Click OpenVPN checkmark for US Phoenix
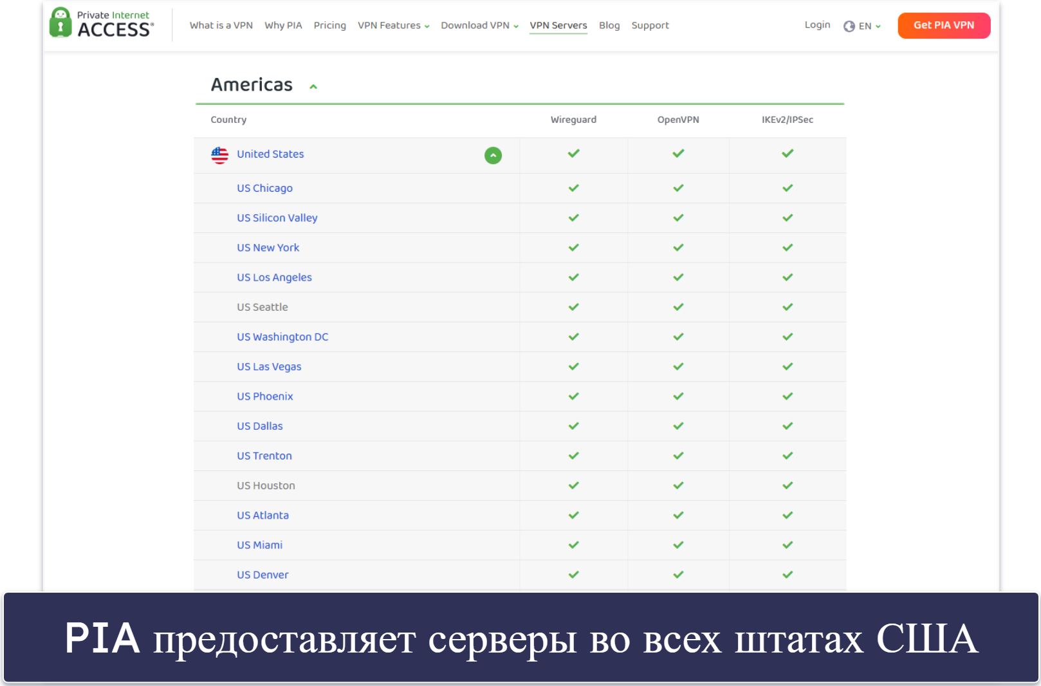1041x686 pixels. pyautogui.click(x=678, y=396)
